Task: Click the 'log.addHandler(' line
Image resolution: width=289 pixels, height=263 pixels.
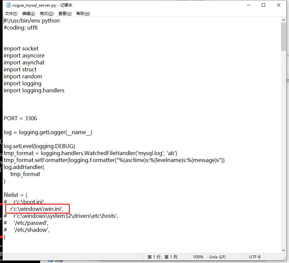Action: point(24,167)
